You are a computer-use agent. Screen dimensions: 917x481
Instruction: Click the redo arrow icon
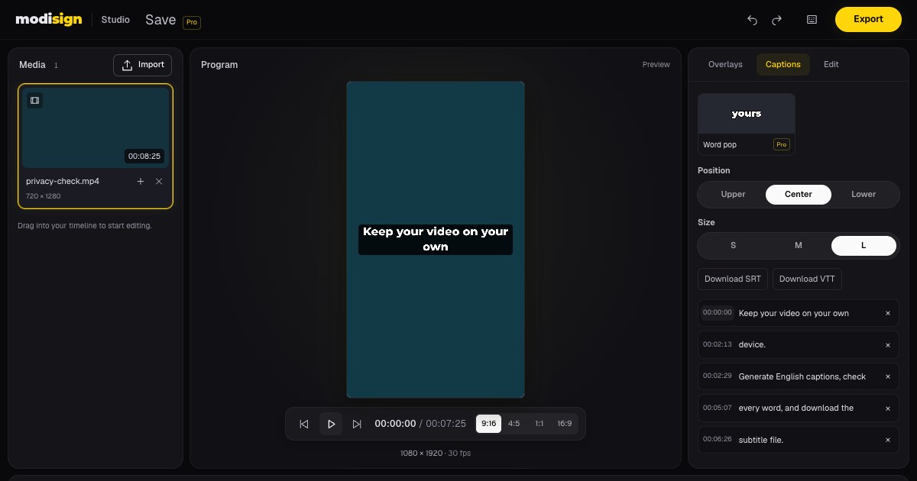tap(777, 20)
